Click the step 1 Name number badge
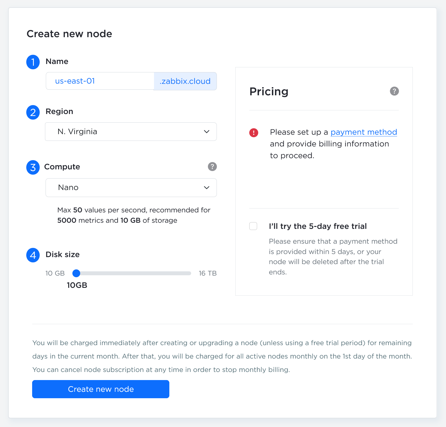The height and width of the screenshot is (427, 446). coord(33,62)
